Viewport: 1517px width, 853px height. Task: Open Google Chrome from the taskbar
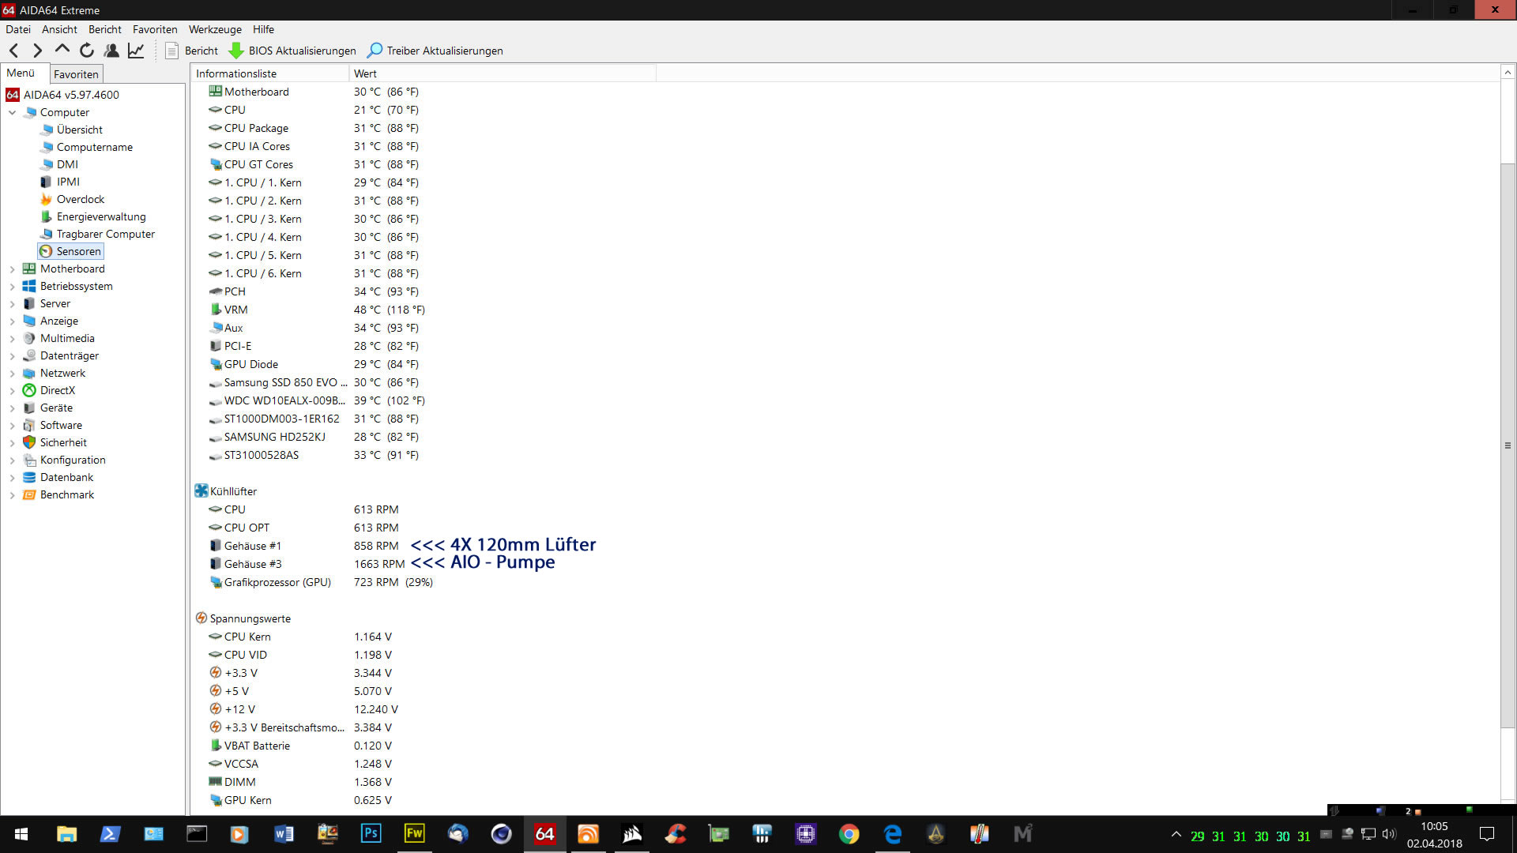pos(849,834)
